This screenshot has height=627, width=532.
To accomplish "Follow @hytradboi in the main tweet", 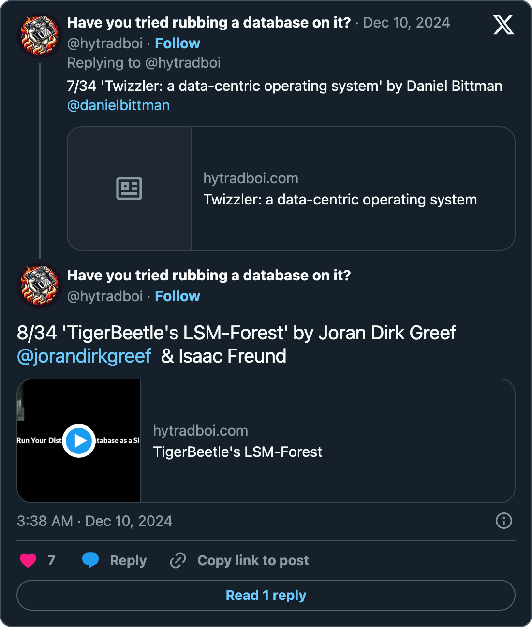I will pyautogui.click(x=177, y=296).
